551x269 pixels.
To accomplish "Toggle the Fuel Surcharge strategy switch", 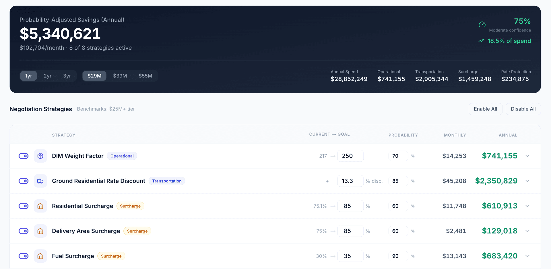I will [x=24, y=256].
